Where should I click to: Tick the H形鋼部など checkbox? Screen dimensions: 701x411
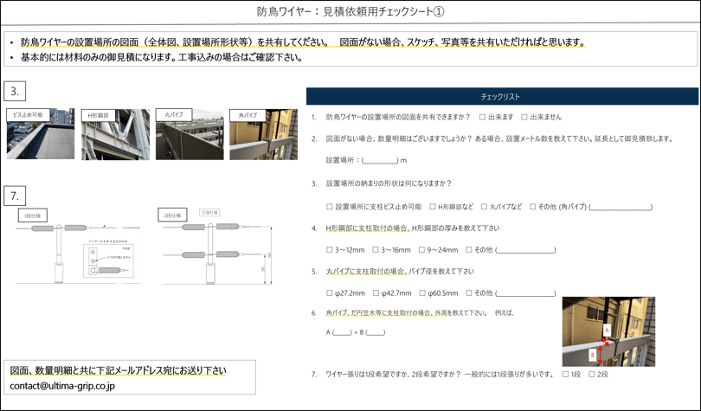click(x=433, y=207)
